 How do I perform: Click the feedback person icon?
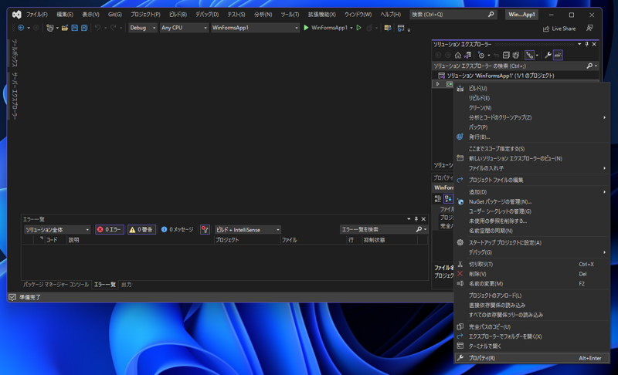[x=589, y=28]
